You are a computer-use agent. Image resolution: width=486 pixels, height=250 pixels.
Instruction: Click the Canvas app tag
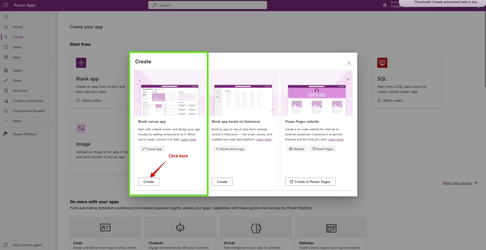point(152,149)
